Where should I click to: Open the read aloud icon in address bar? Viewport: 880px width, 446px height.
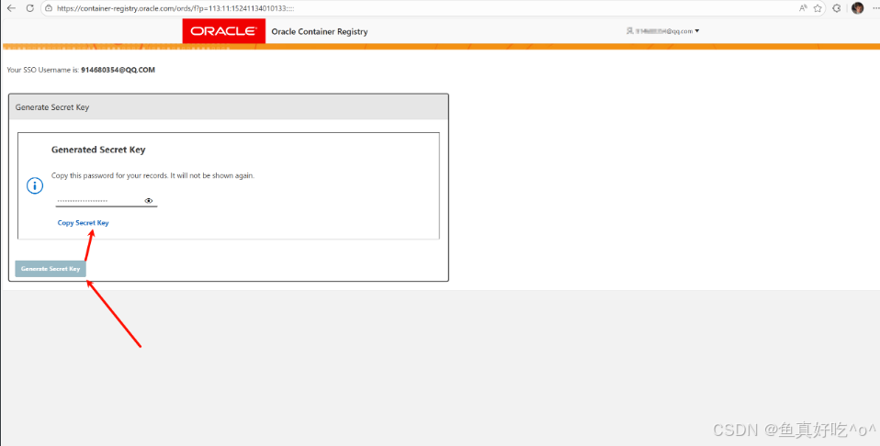coord(803,8)
